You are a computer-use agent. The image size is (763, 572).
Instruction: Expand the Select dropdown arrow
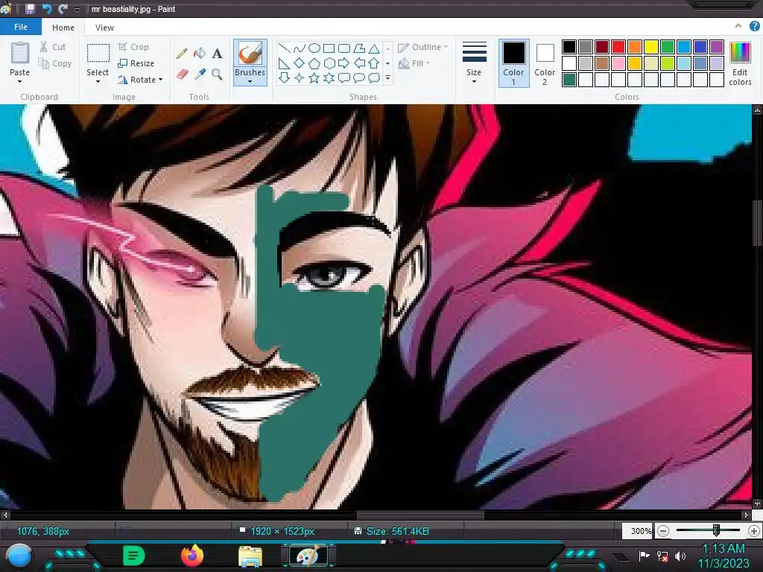tap(98, 82)
